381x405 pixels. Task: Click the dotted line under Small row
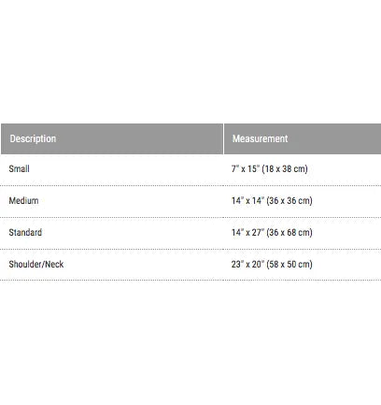[190, 185]
